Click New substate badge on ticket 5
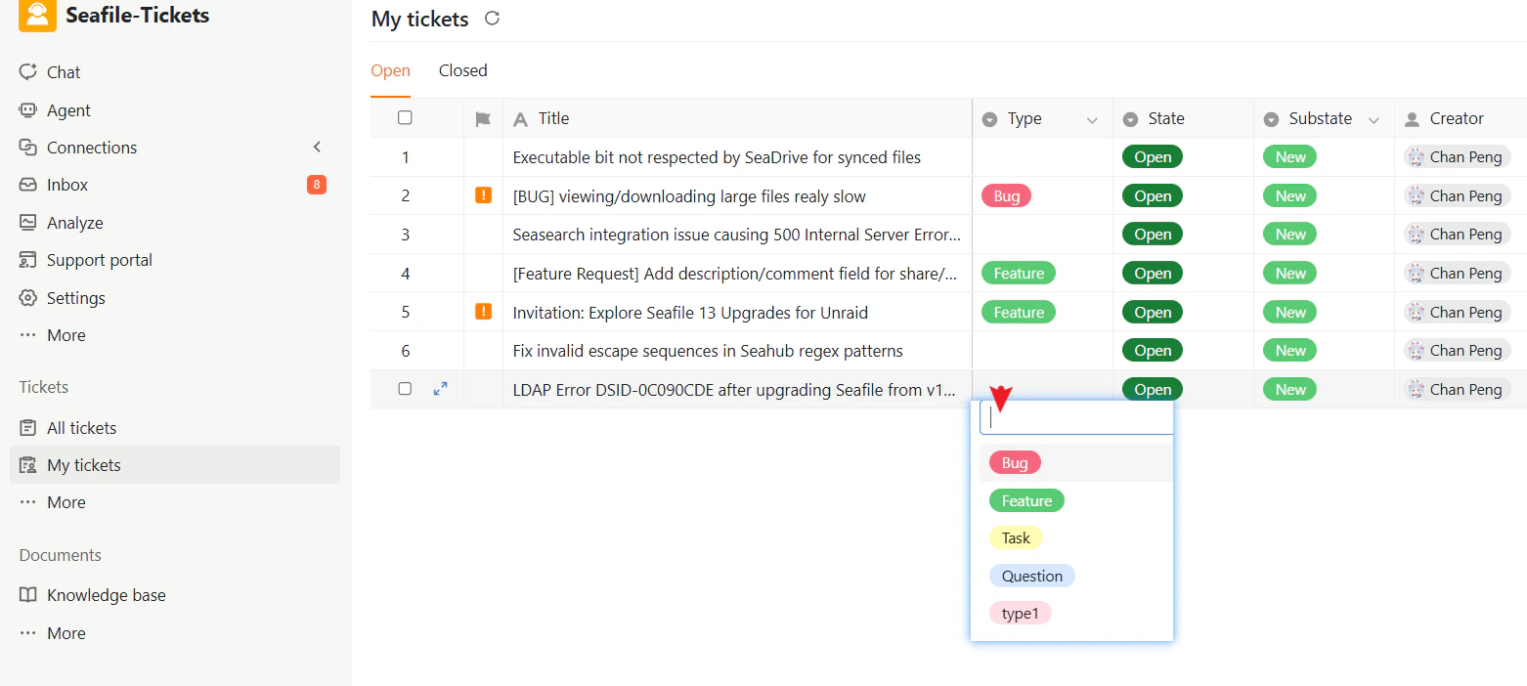 [1290, 313]
